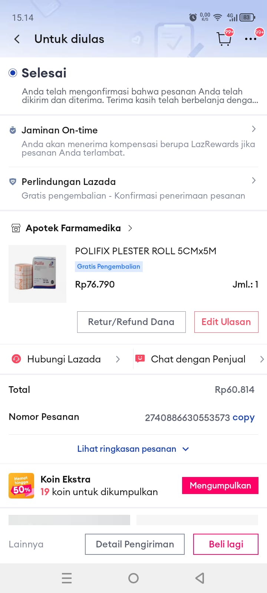Expand Perlindungan Lazada details chevron

(x=254, y=180)
